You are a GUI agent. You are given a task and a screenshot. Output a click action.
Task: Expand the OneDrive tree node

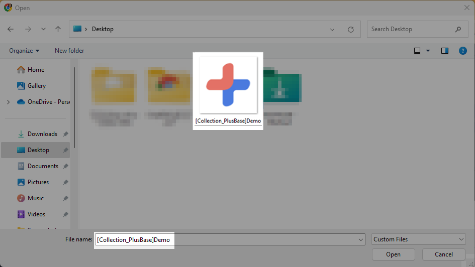(8, 102)
